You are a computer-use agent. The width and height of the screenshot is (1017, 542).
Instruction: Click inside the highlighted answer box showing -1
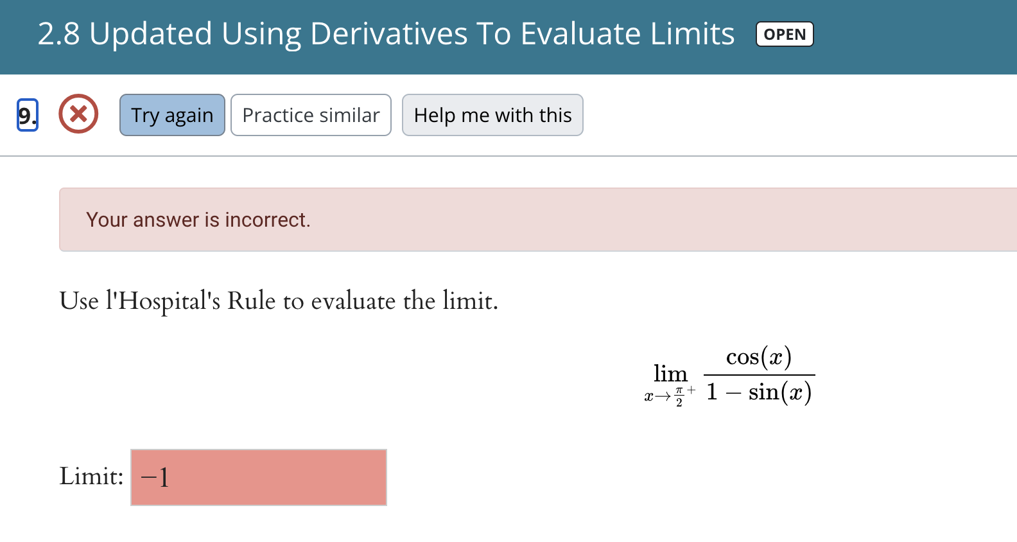pyautogui.click(x=258, y=477)
